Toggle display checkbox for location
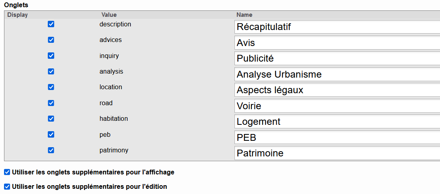The height and width of the screenshot is (194, 440). tap(51, 87)
